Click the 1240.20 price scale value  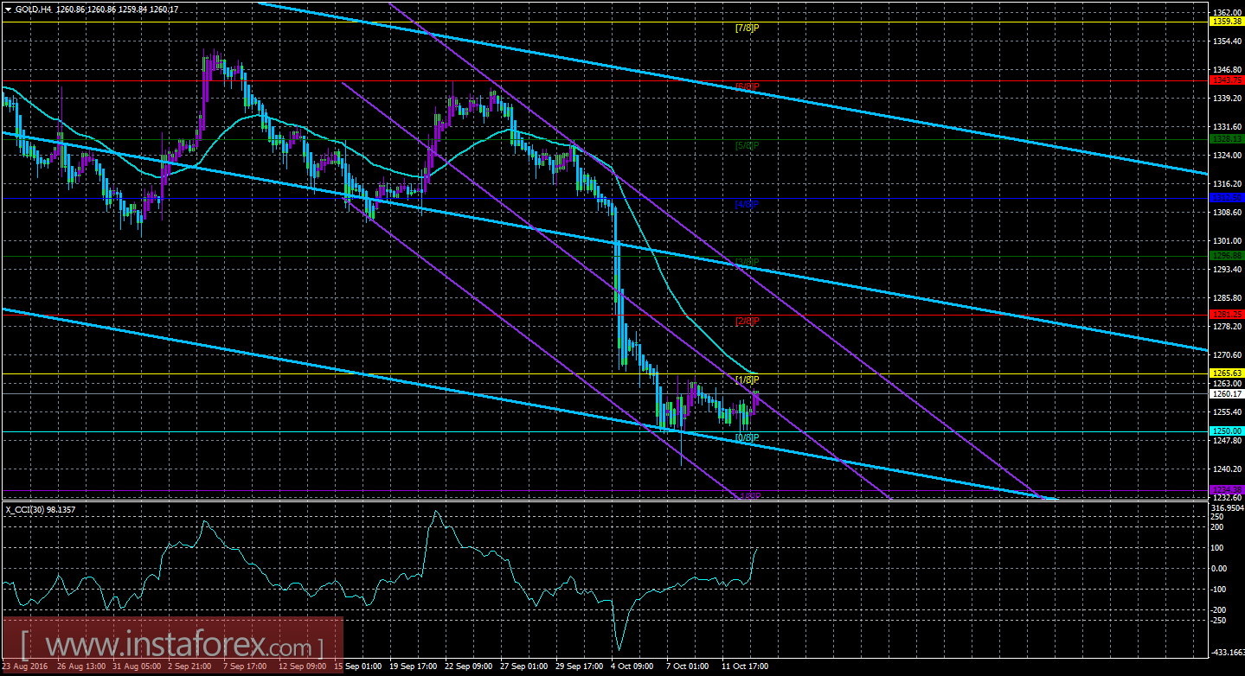point(1226,469)
